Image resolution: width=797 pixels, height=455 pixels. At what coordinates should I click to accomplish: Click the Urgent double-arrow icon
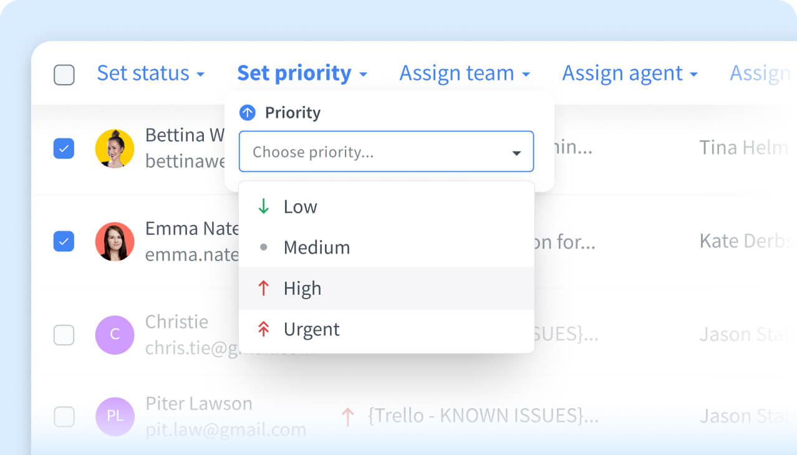[264, 329]
